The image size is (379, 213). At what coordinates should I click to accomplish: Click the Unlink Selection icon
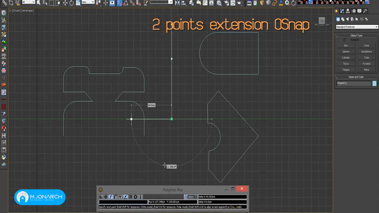coord(11,3)
